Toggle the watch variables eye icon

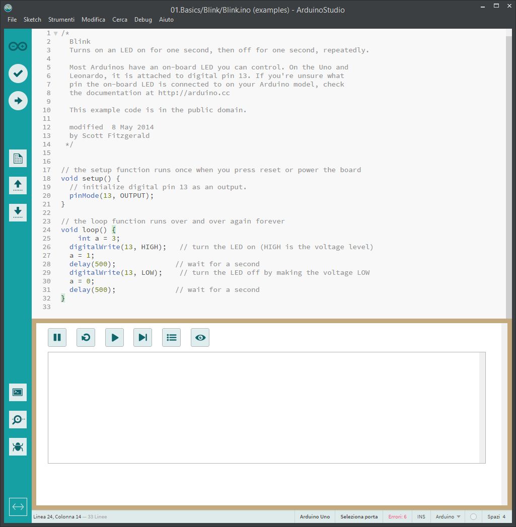pyautogui.click(x=200, y=337)
